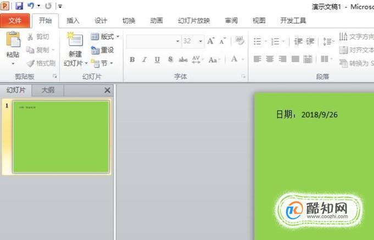Click the decrease font size icon
The width and height of the screenshot is (374, 240).
pos(223,41)
